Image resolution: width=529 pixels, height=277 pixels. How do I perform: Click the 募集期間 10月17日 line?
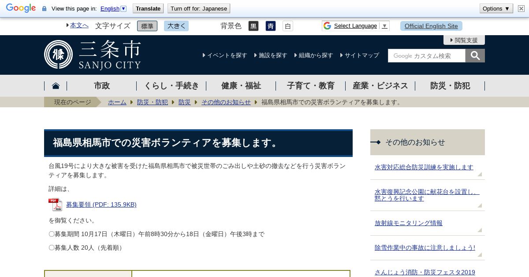click(156, 234)
